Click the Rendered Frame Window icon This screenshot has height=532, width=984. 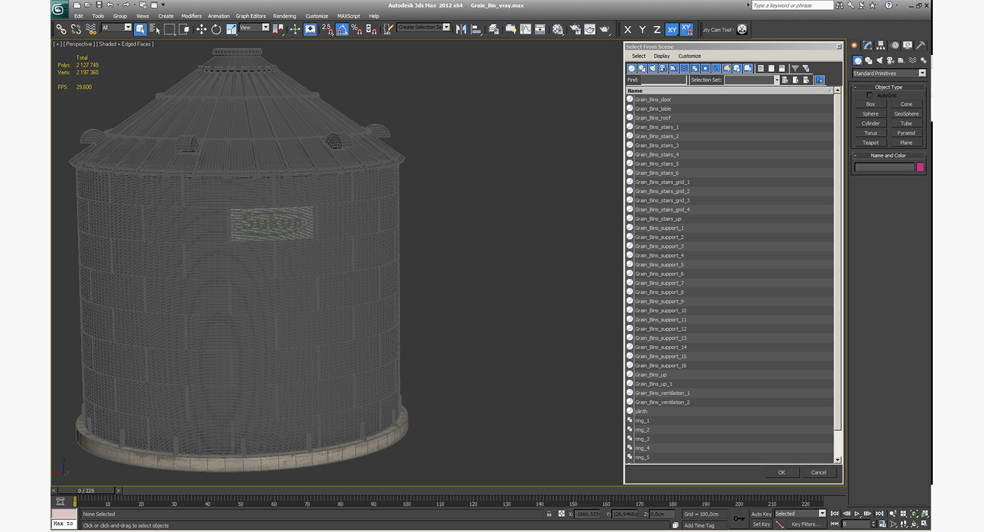point(589,29)
